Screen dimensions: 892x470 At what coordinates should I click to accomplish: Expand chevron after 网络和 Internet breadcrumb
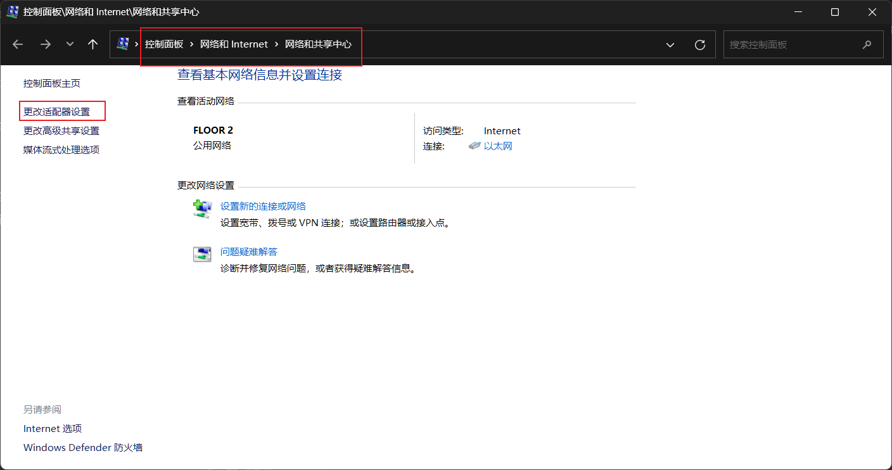[276, 44]
